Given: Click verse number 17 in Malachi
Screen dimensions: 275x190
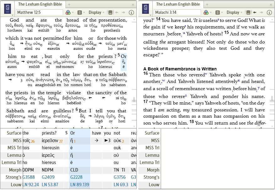Looking at the screenshot, I should tap(145, 101).
